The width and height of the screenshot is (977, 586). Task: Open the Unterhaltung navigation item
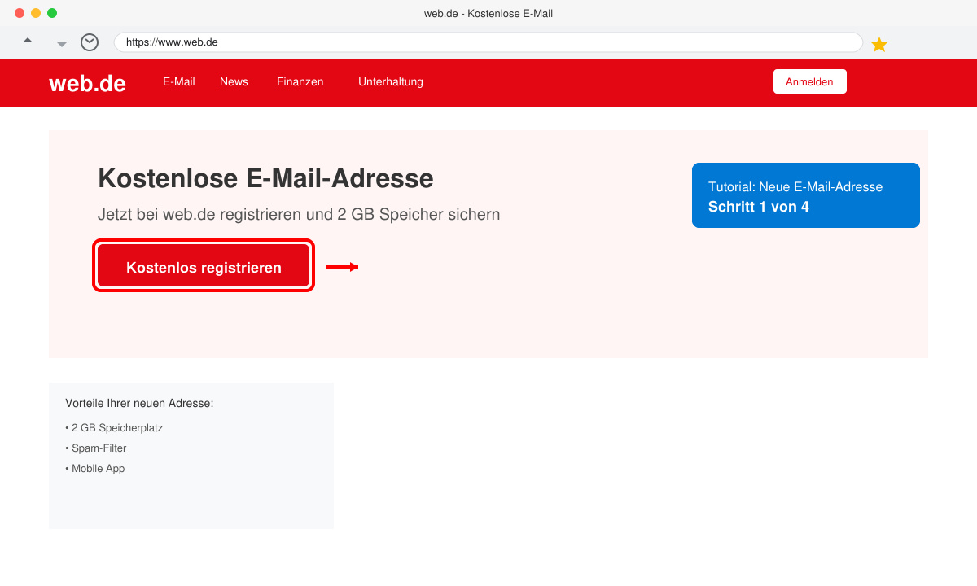coord(391,81)
